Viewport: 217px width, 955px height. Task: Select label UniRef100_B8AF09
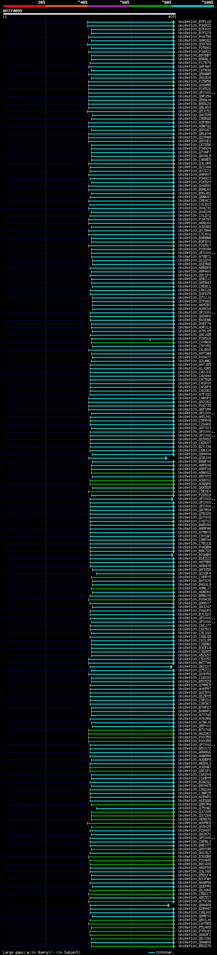(x=194, y=461)
